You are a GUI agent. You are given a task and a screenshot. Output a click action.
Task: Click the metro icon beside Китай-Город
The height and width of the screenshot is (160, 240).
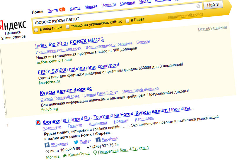point(65,156)
